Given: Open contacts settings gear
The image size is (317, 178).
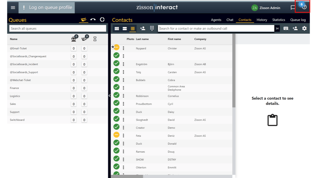Looking at the screenshot, I should [x=304, y=28].
